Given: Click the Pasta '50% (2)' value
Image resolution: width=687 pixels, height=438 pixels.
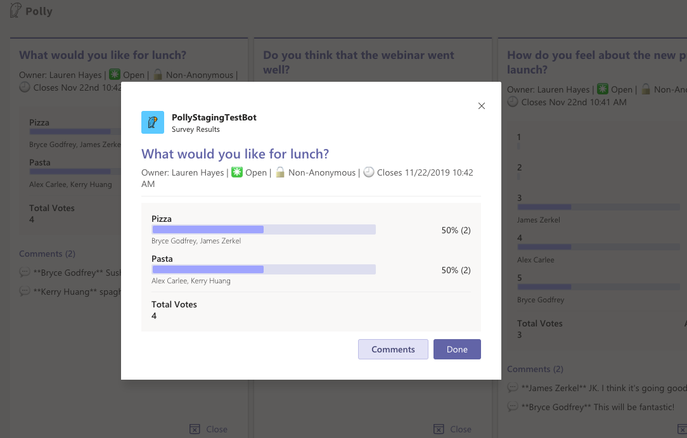Looking at the screenshot, I should coord(456,270).
